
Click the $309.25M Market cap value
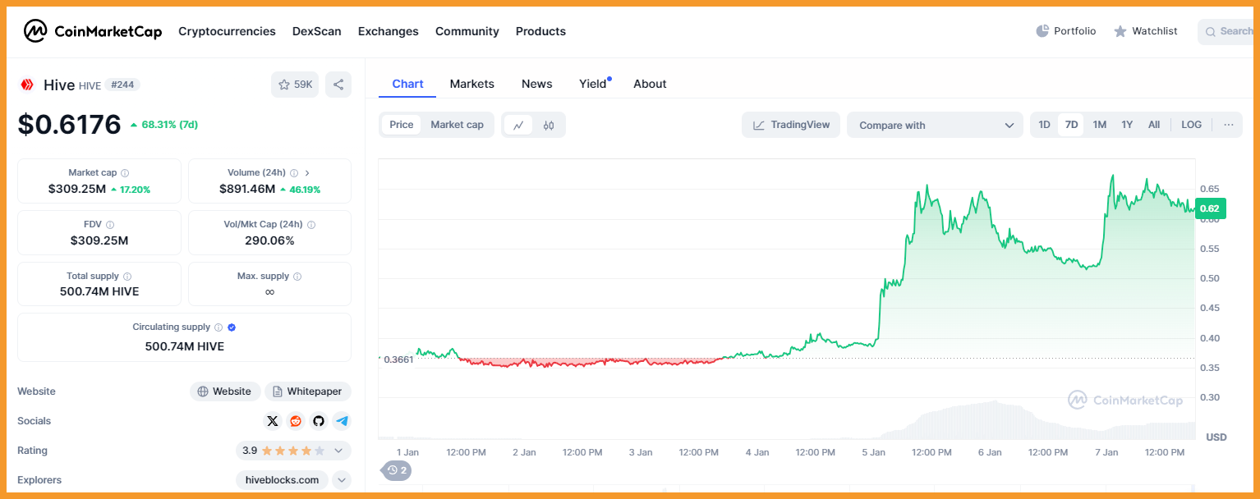pos(77,190)
